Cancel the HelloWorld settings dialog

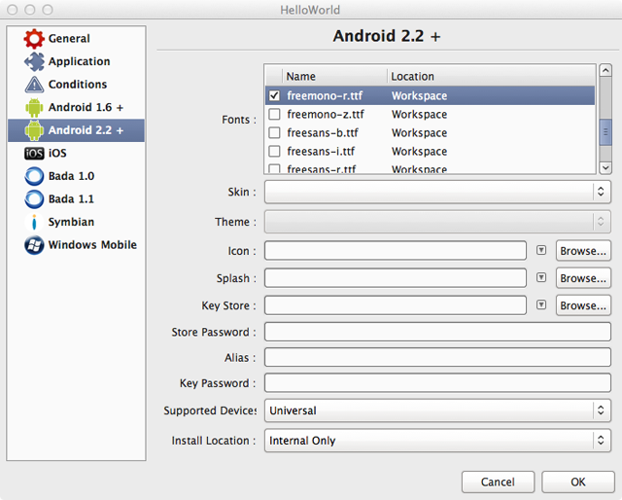click(x=498, y=482)
